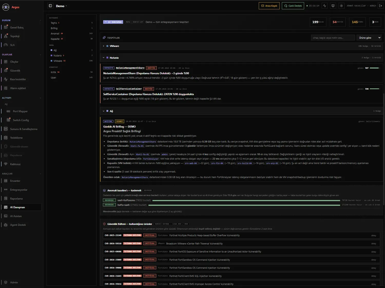Open the activity pulse icon in header
The image size is (385, 288).
click(325, 6)
